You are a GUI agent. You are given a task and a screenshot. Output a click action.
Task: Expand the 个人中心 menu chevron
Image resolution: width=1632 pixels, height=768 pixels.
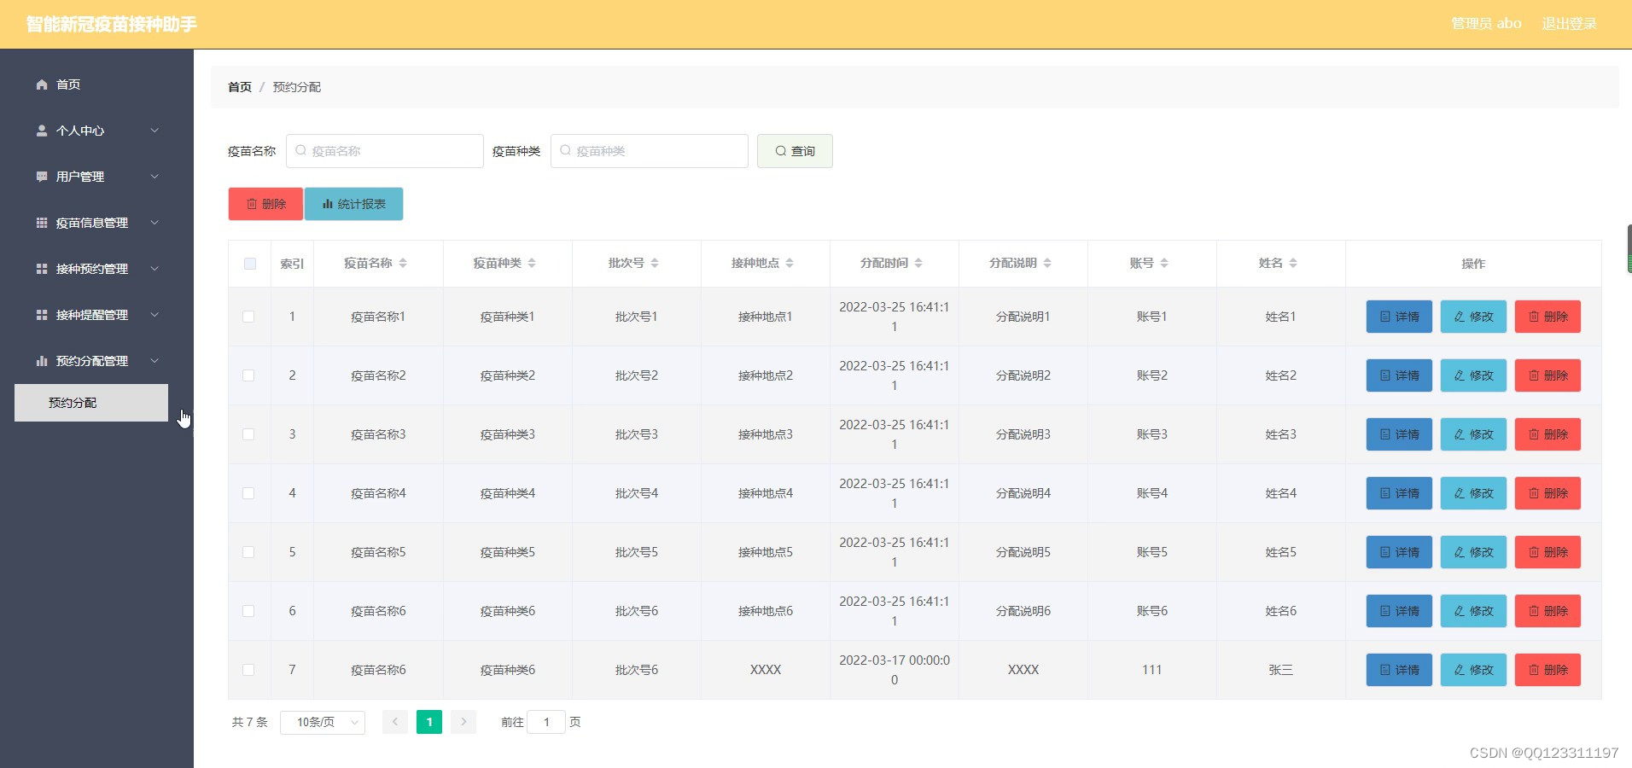point(154,131)
